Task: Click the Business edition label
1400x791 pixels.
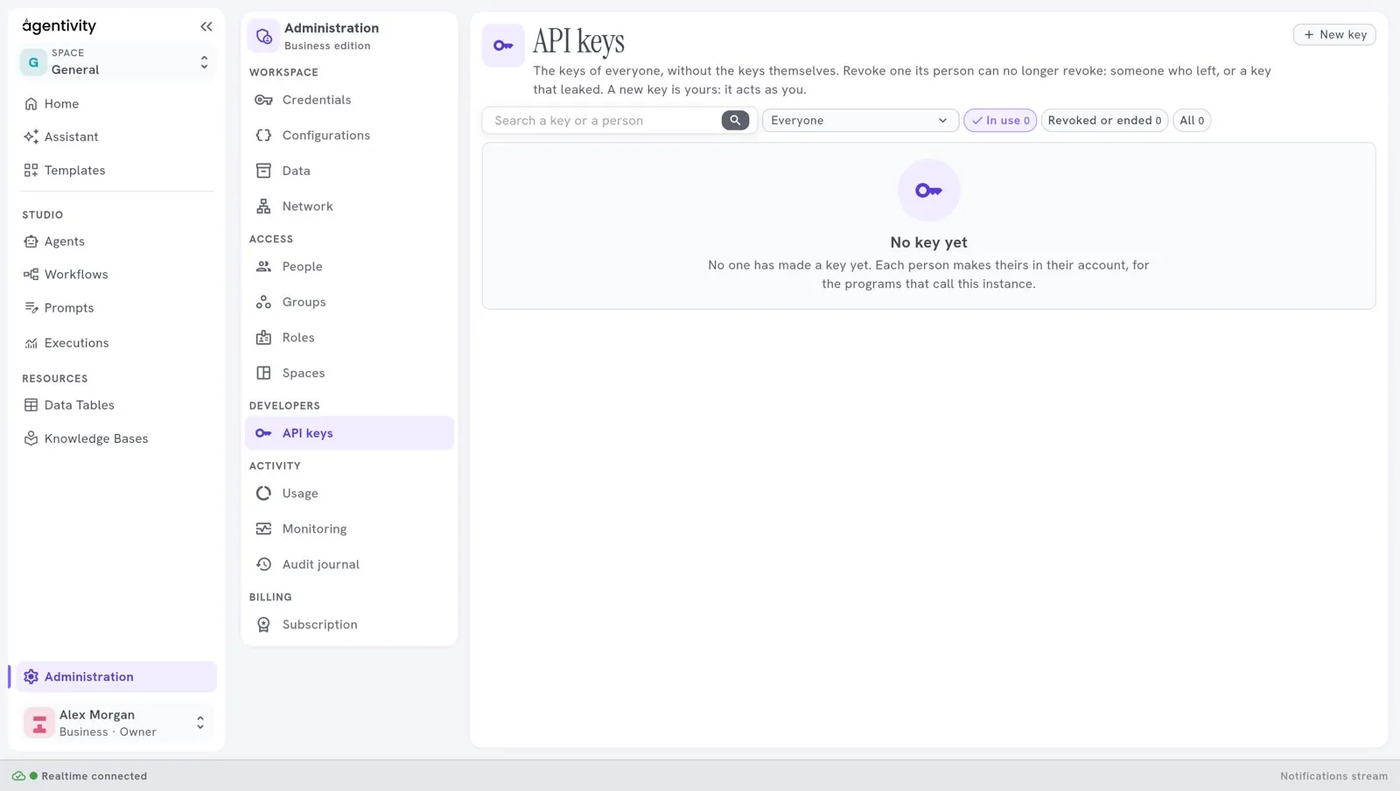Action: (327, 46)
